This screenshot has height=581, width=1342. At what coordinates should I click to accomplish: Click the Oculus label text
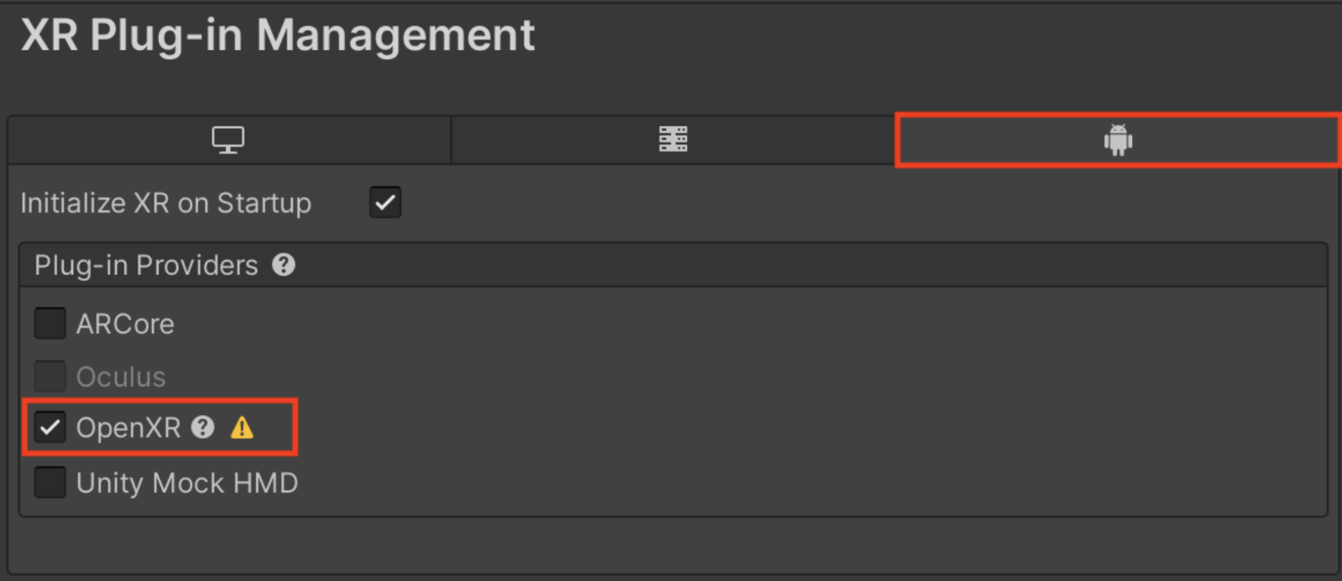[121, 377]
